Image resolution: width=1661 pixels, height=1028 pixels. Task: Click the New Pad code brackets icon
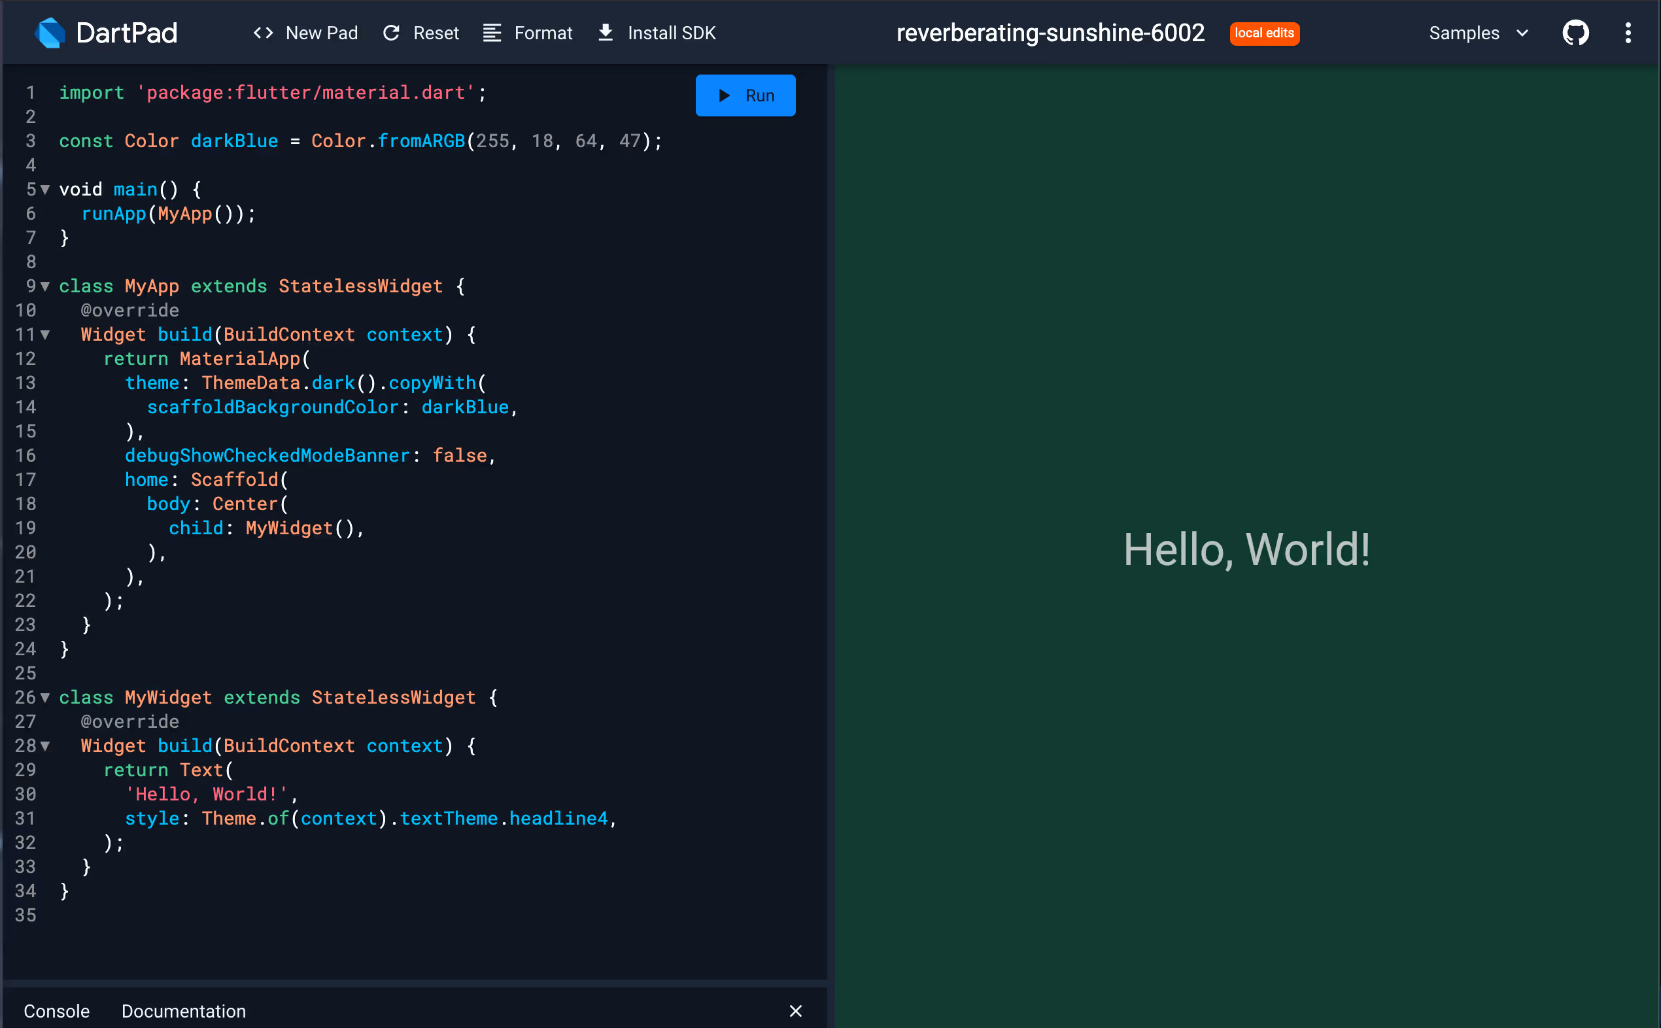pos(263,33)
